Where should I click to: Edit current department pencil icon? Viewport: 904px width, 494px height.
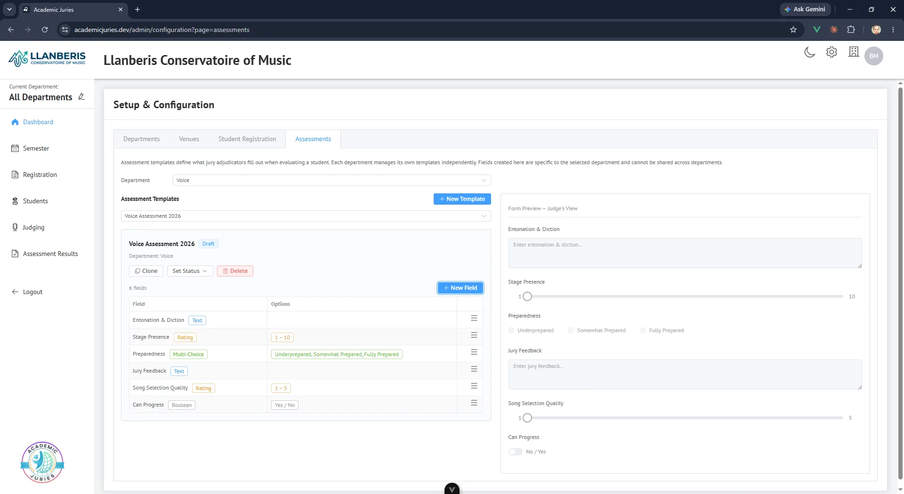point(81,96)
